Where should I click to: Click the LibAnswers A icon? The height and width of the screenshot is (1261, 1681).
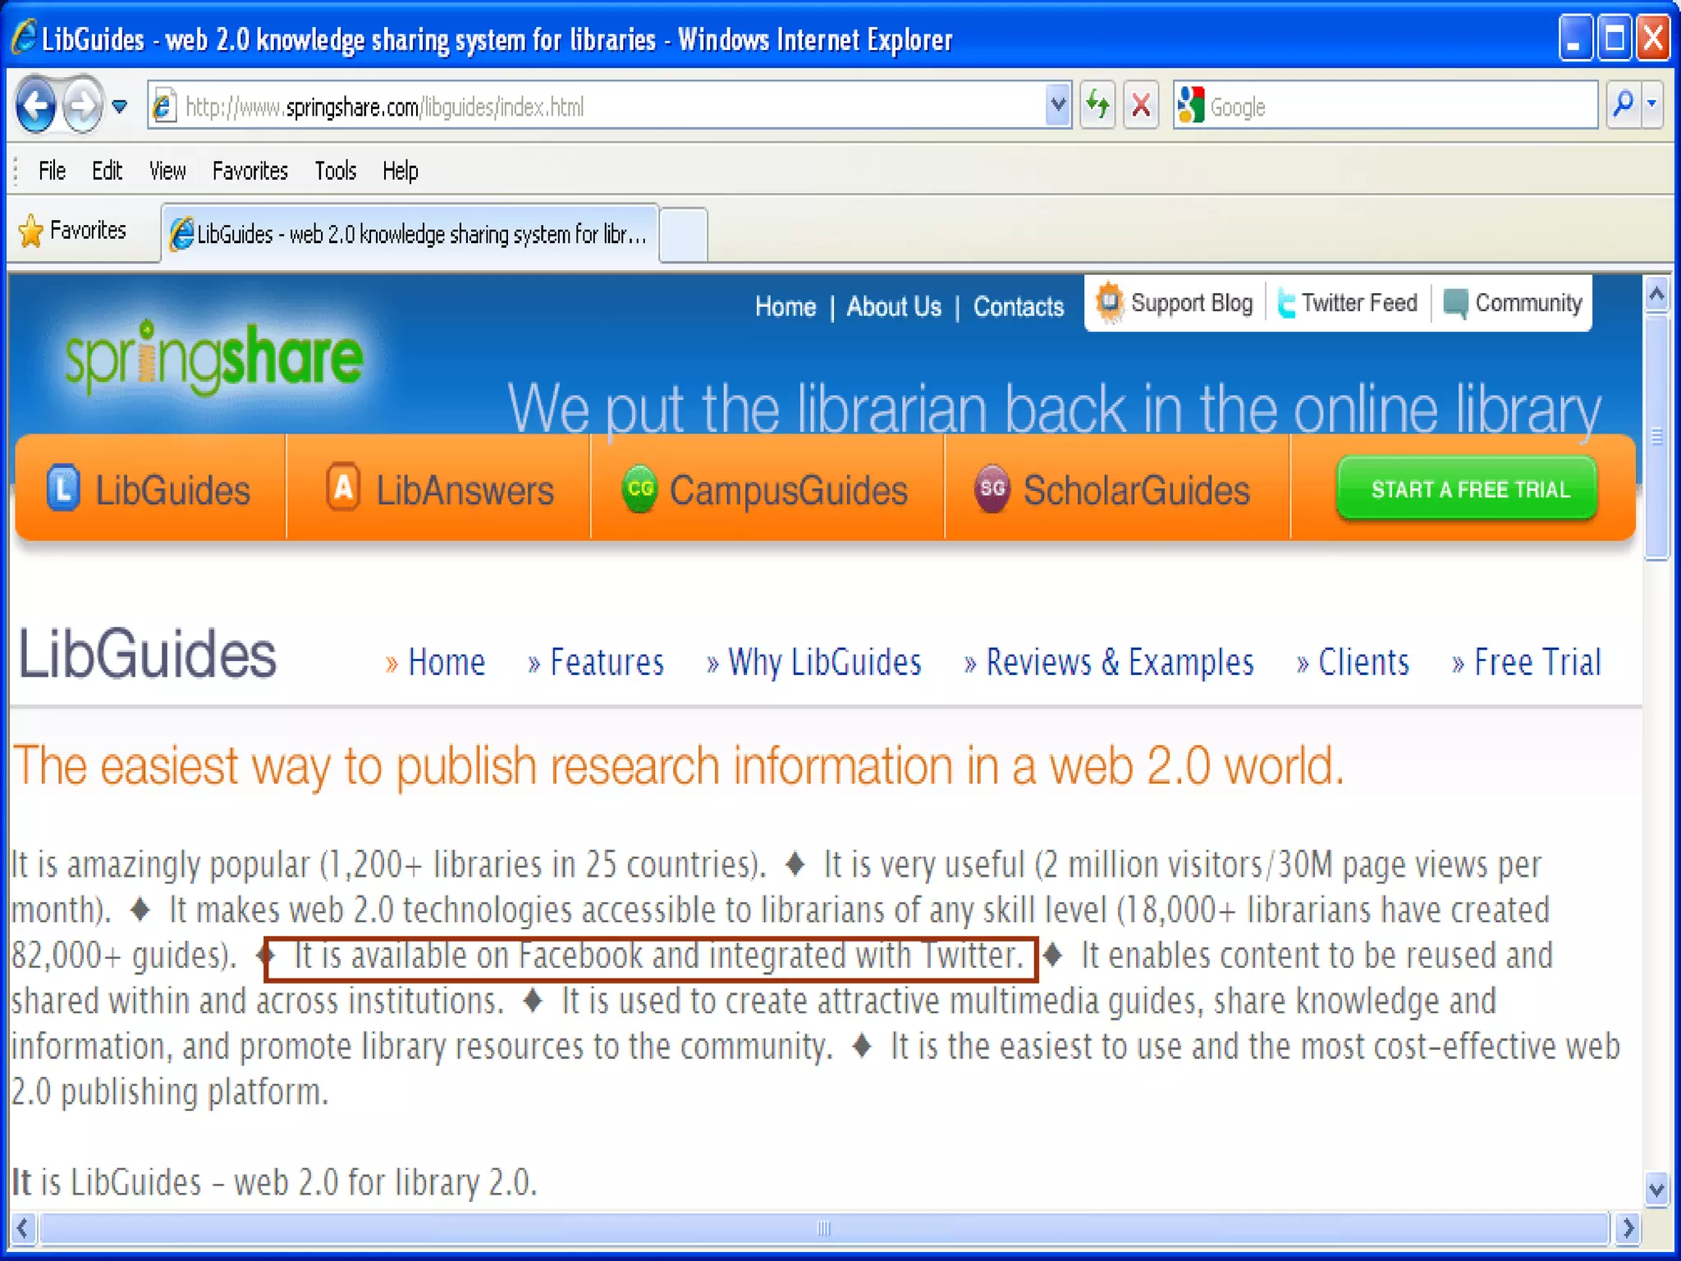coord(343,488)
